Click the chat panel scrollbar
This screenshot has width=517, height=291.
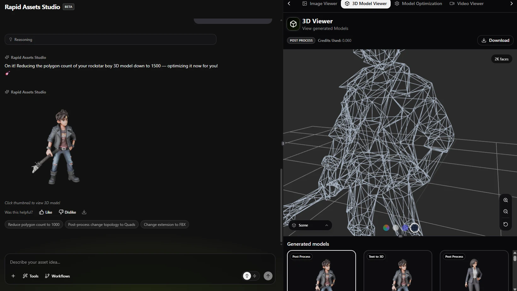pyautogui.click(x=281, y=205)
